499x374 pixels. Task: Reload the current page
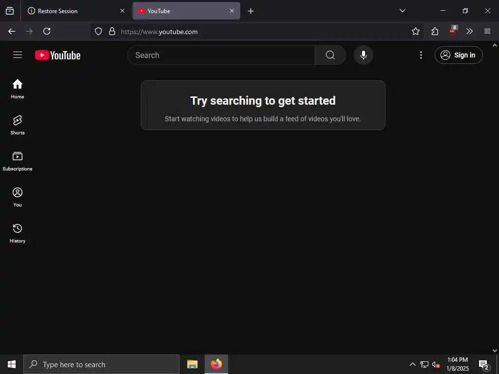click(x=47, y=31)
